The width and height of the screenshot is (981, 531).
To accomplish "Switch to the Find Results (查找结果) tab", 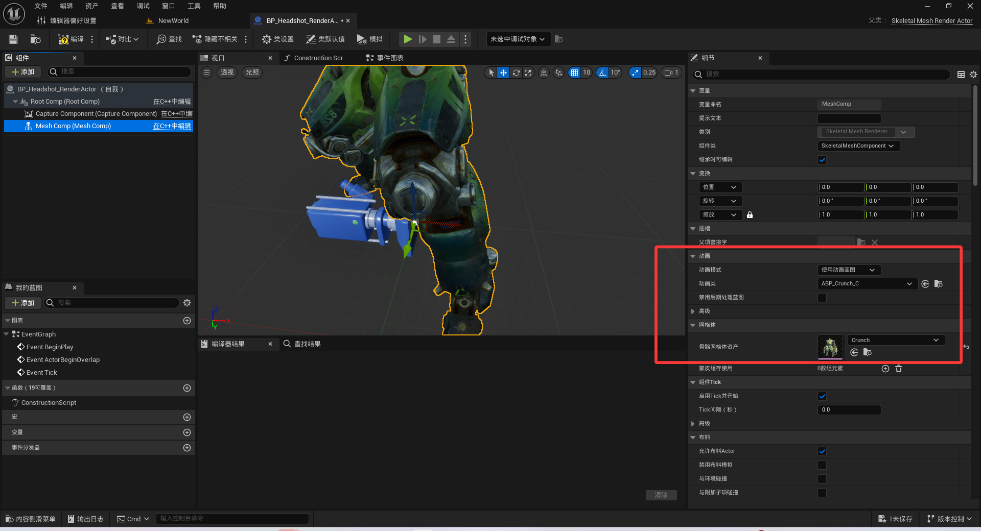I will (x=302, y=344).
